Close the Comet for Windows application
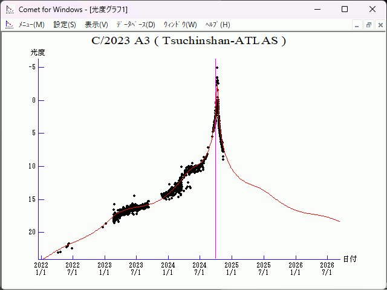The image size is (387, 290). coord(372,9)
